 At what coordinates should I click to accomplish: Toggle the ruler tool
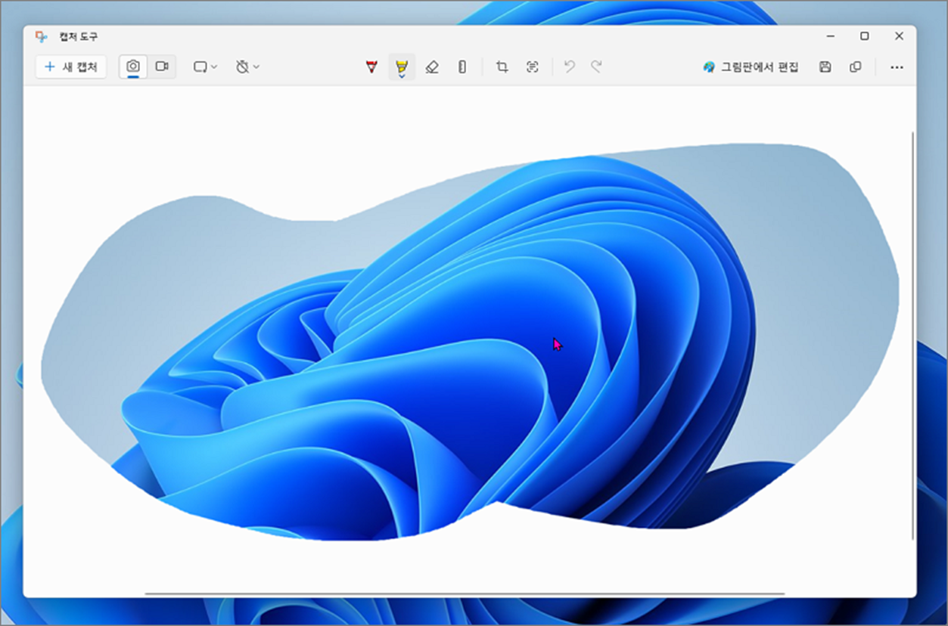tap(462, 67)
